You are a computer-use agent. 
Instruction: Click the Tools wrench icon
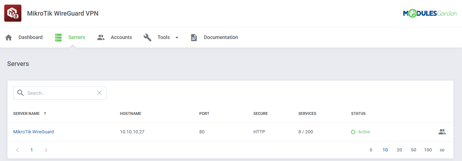pos(147,37)
